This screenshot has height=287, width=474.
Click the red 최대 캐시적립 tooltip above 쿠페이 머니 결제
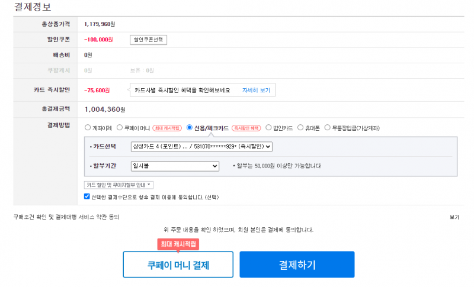coord(178,244)
